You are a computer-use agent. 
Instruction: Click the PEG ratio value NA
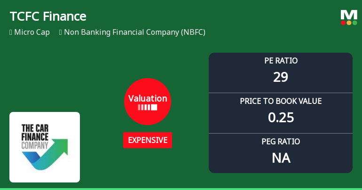click(281, 158)
